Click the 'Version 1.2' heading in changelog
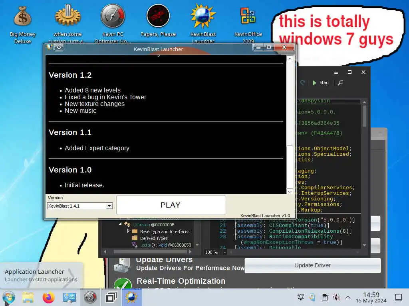 [70, 75]
